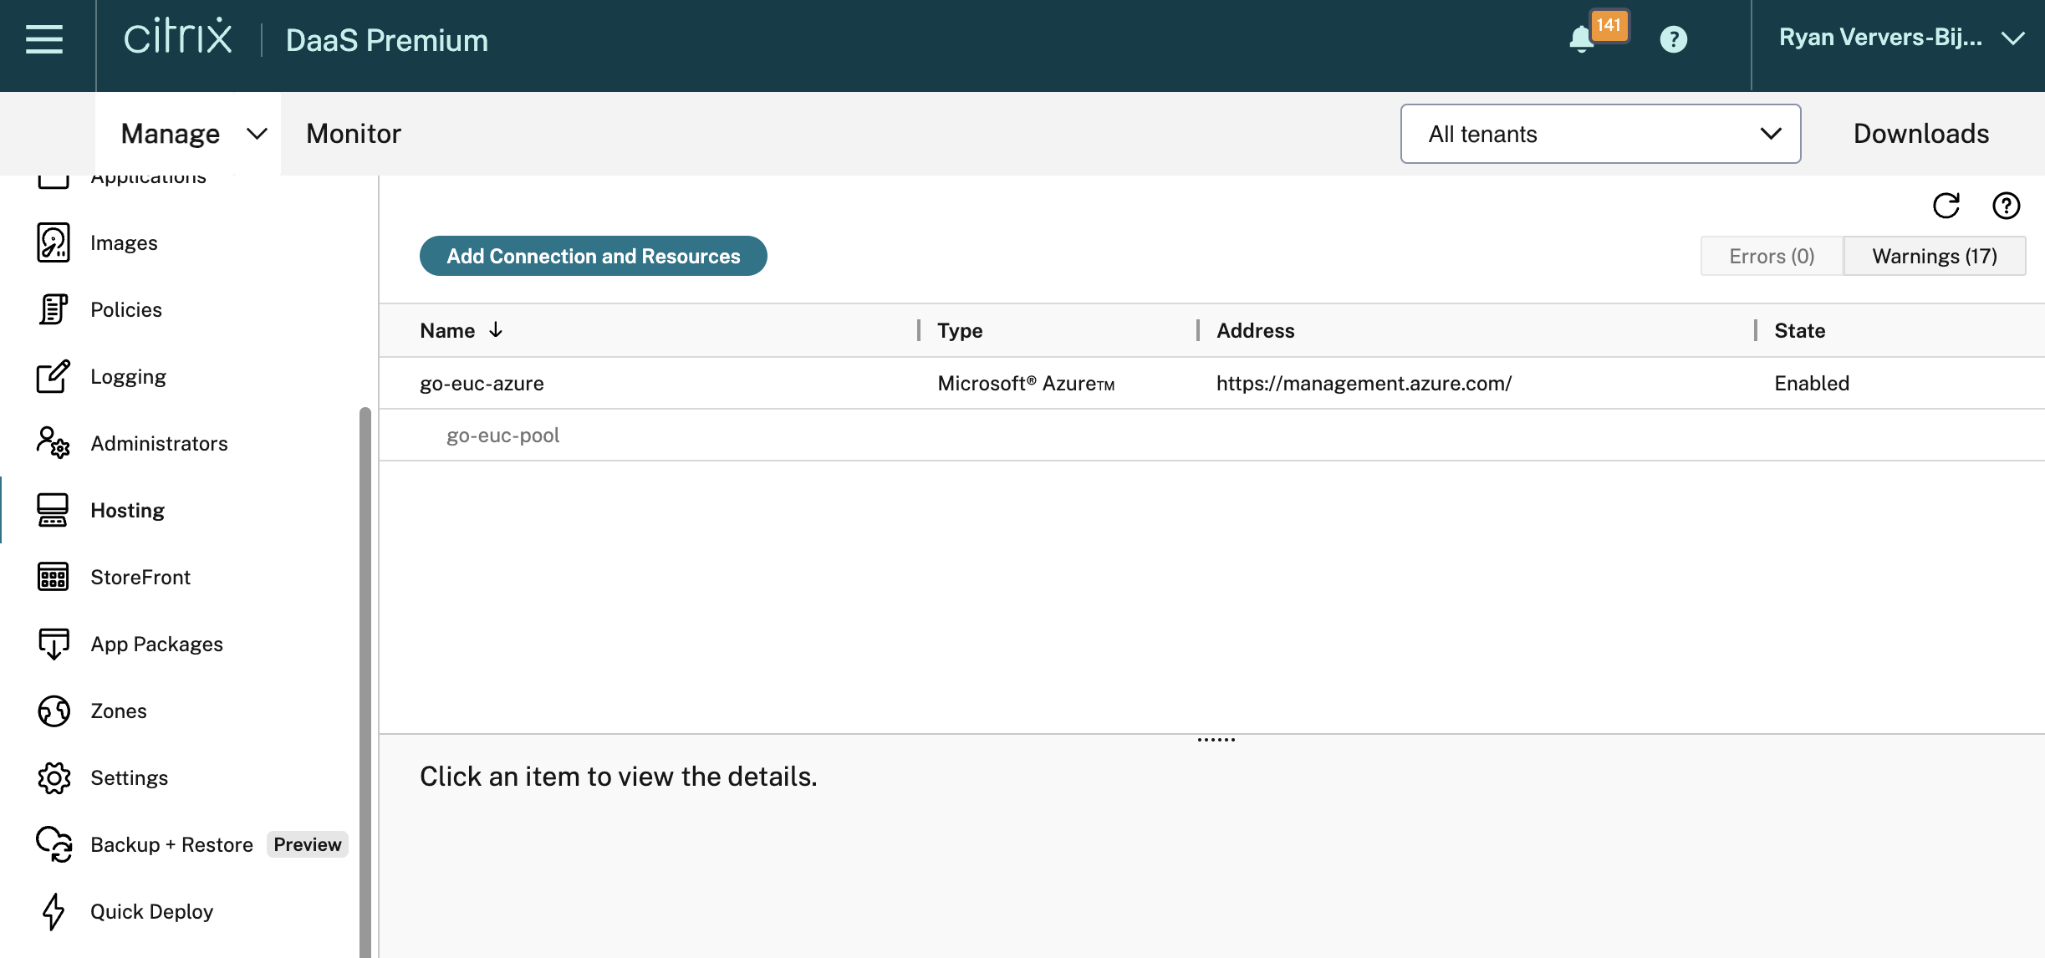Image resolution: width=2045 pixels, height=958 pixels.
Task: Open StoreFront in the sidebar
Action: [140, 577]
